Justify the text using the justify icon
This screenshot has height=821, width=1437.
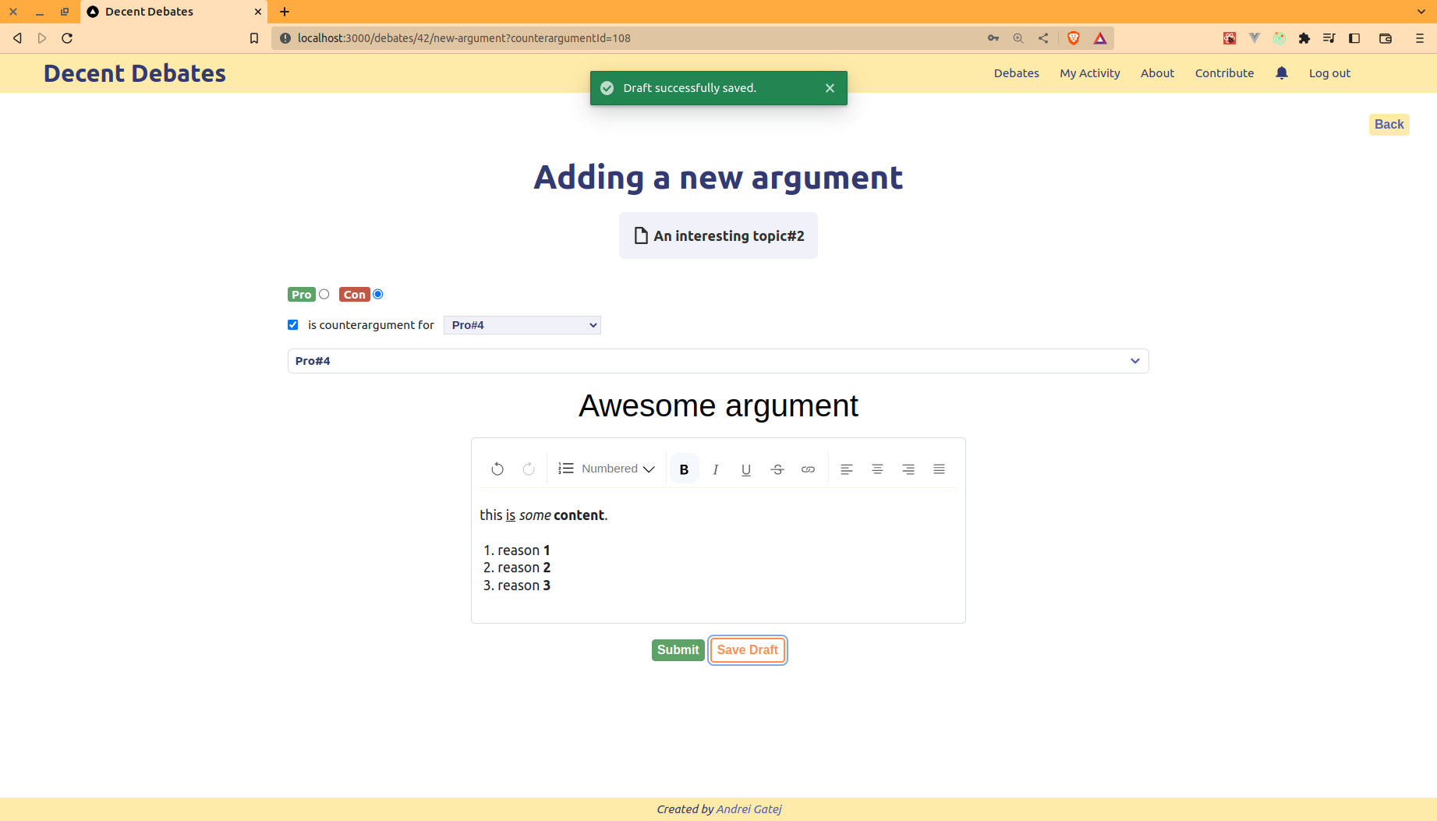coord(939,469)
